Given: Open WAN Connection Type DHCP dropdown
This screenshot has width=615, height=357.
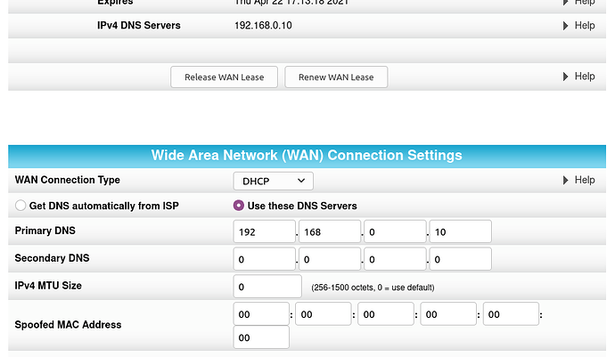Looking at the screenshot, I should tap(274, 181).
